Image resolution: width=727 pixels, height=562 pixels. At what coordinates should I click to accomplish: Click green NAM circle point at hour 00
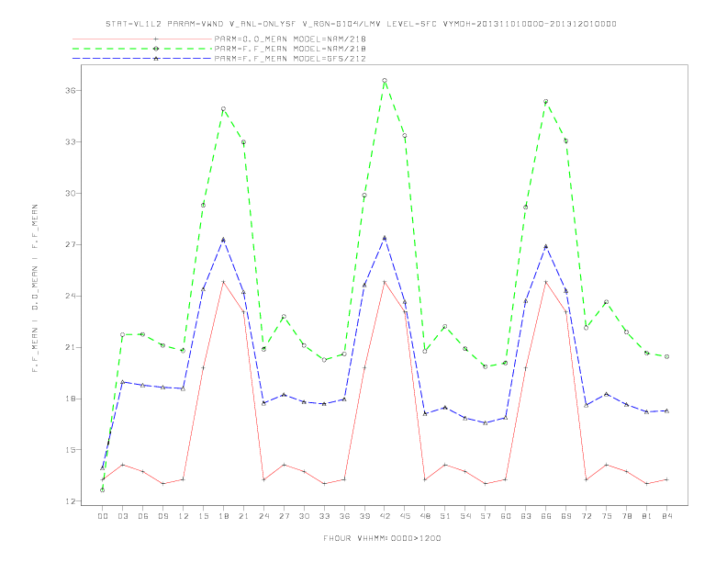pyautogui.click(x=103, y=490)
